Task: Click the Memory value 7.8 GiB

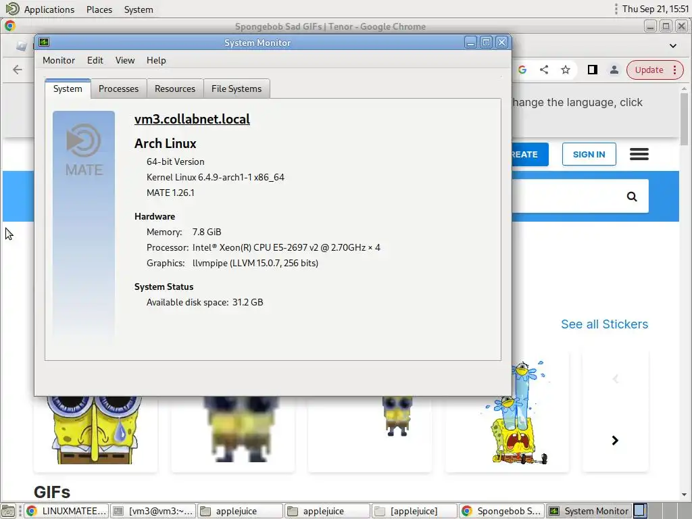Action: (x=207, y=232)
